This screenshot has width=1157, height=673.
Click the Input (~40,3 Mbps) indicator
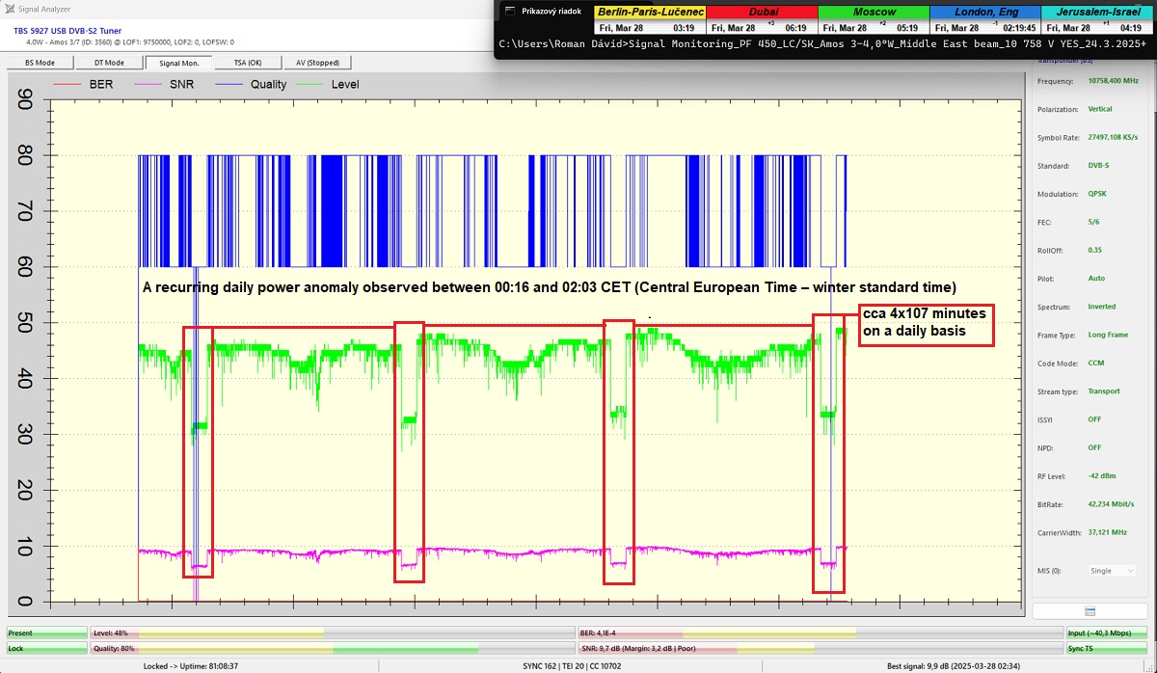coord(1106,633)
